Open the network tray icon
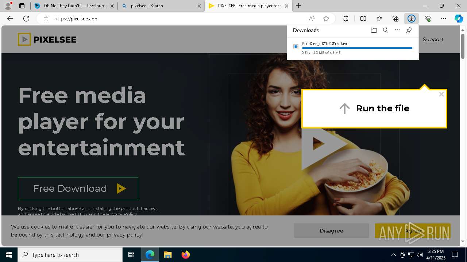 411,255
